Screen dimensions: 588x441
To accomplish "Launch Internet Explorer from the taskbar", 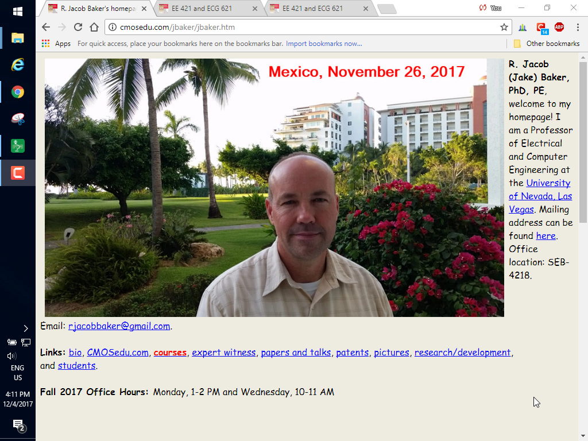I will 18,65.
